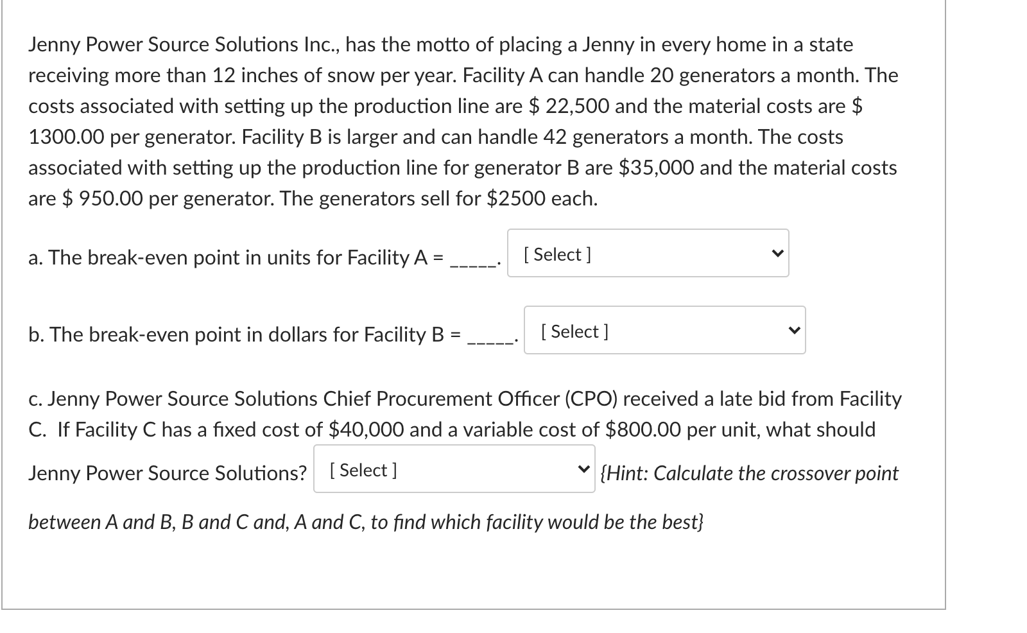Open the dropdown for Facility B break-even dollars
This screenshot has width=1027, height=633.
tap(665, 330)
